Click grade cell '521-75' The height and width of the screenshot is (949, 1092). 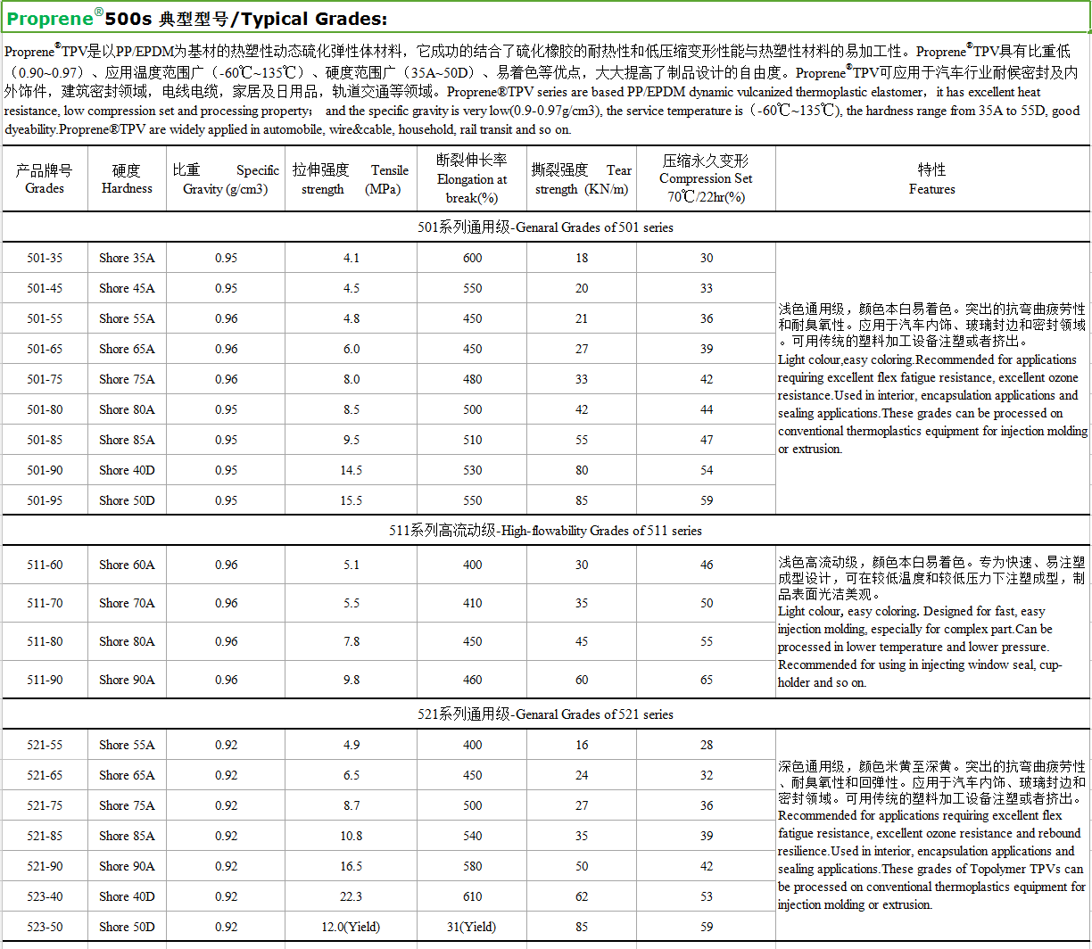[45, 805]
